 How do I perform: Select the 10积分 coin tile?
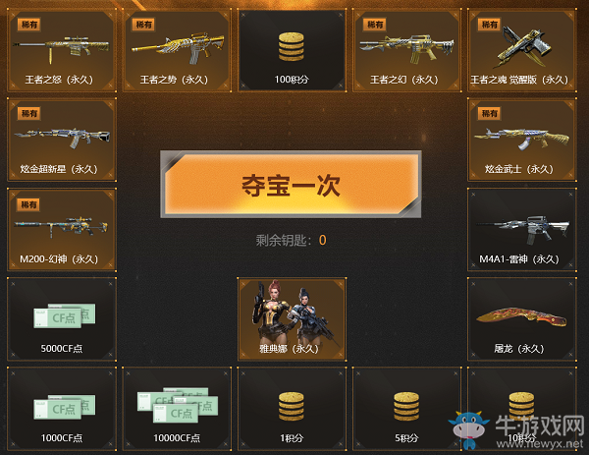(522, 409)
